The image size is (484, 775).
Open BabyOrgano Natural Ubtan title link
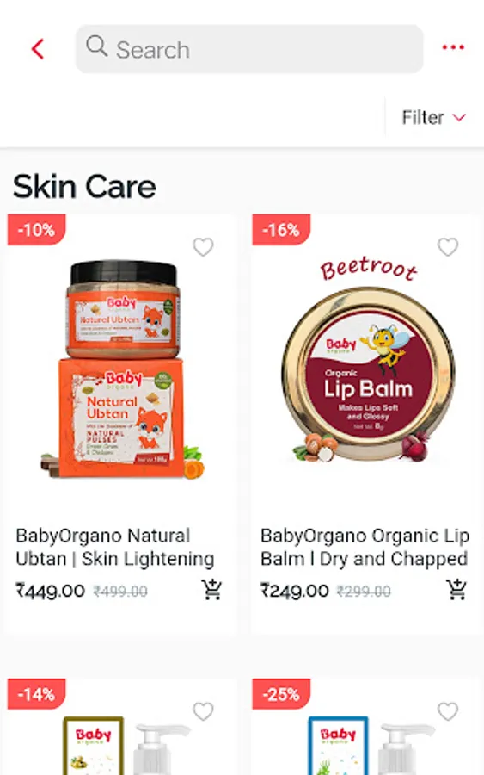click(115, 547)
